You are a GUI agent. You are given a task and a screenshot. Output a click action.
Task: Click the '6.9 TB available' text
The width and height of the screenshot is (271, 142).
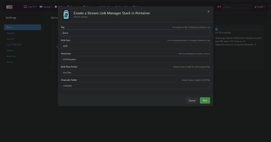(x=223, y=33)
